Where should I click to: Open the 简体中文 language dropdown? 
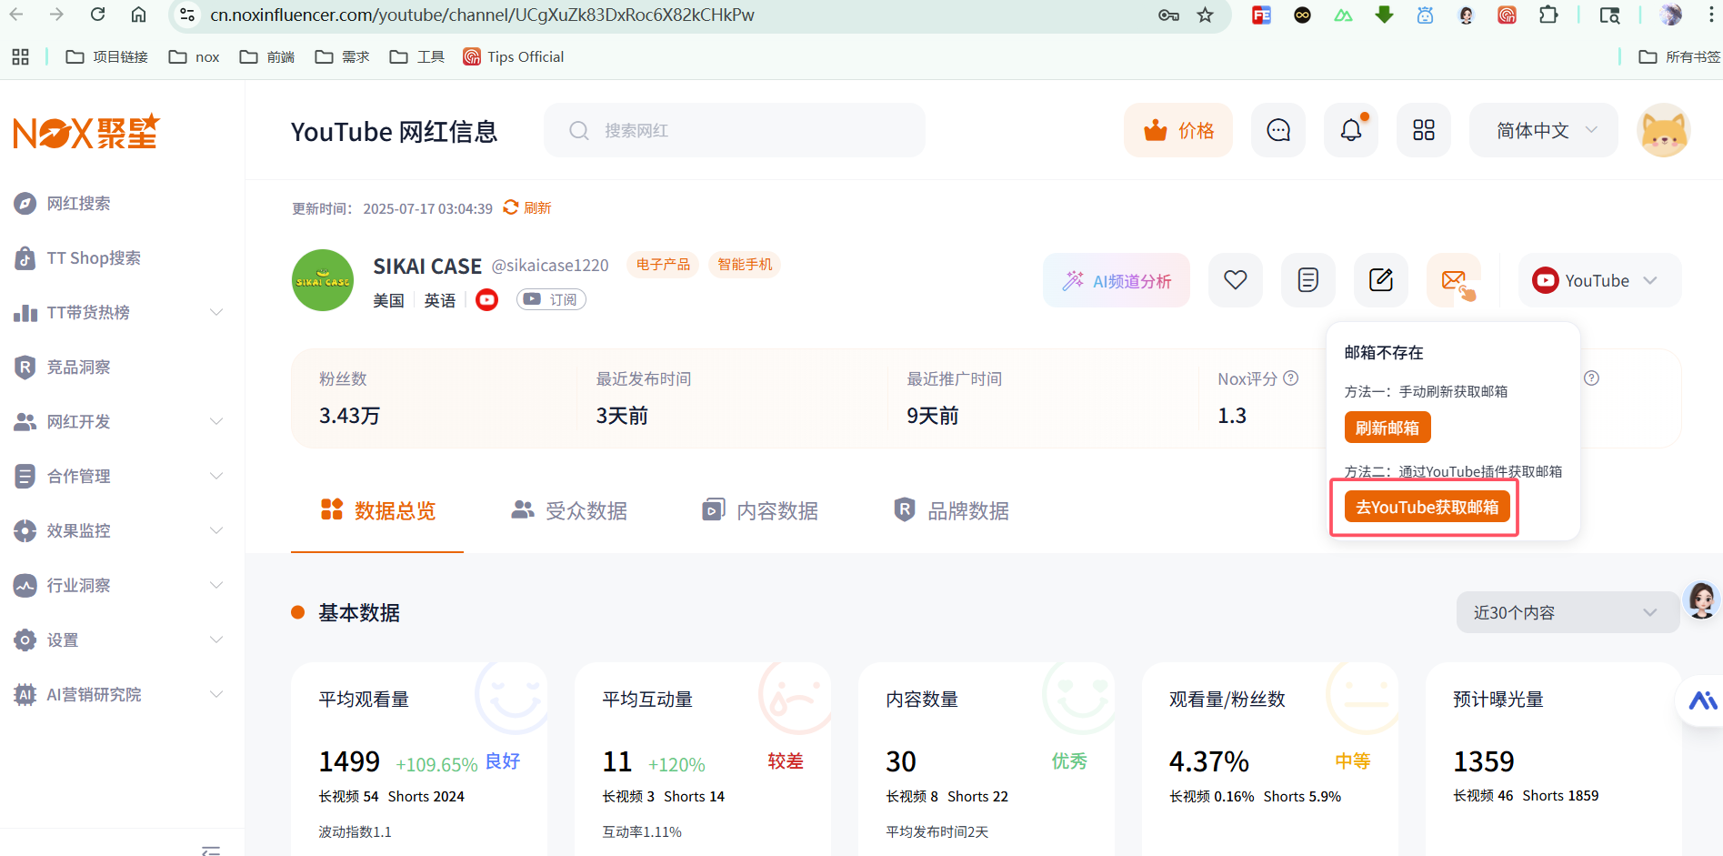(x=1544, y=130)
